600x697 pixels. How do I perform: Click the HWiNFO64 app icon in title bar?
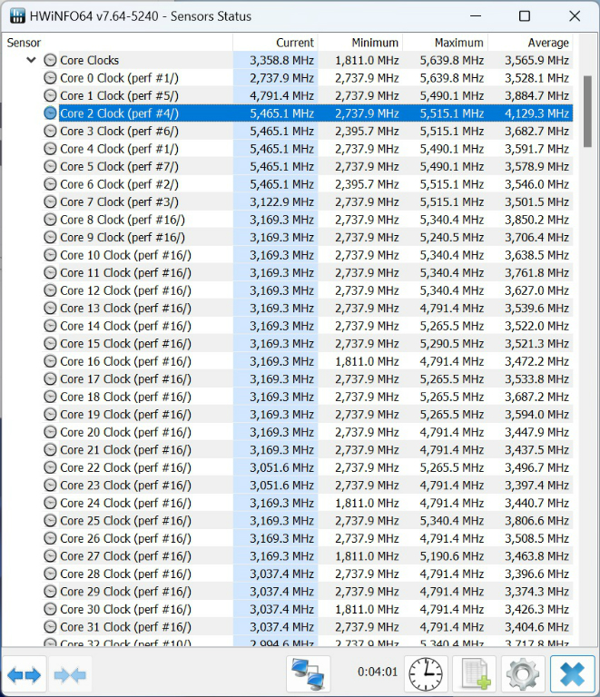pyautogui.click(x=17, y=16)
